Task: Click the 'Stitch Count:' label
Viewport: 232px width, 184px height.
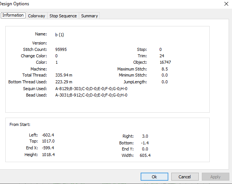Action: (35, 49)
